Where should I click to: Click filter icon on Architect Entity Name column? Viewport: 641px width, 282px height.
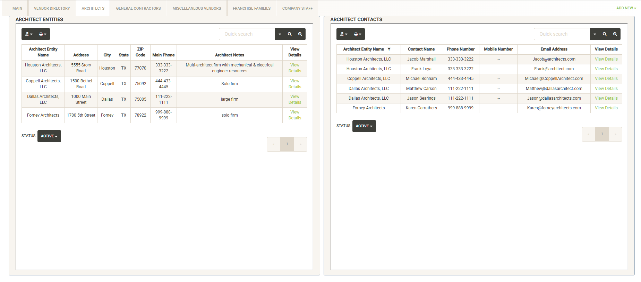[389, 49]
